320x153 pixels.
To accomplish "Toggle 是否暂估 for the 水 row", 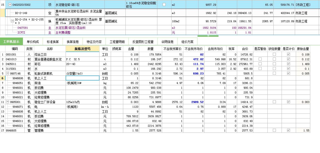I will [260, 69].
